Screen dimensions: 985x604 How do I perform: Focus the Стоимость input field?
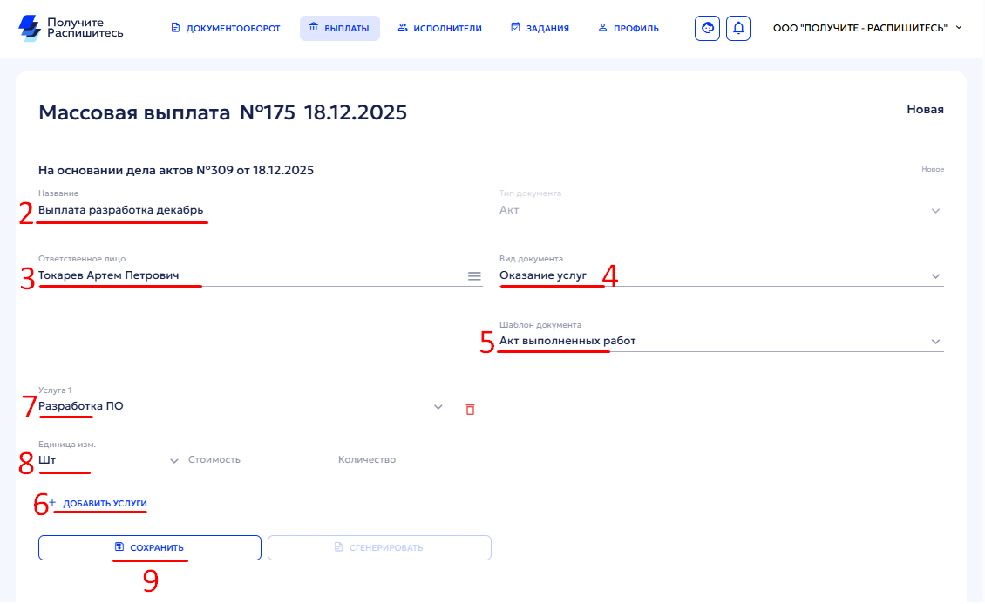coord(260,460)
